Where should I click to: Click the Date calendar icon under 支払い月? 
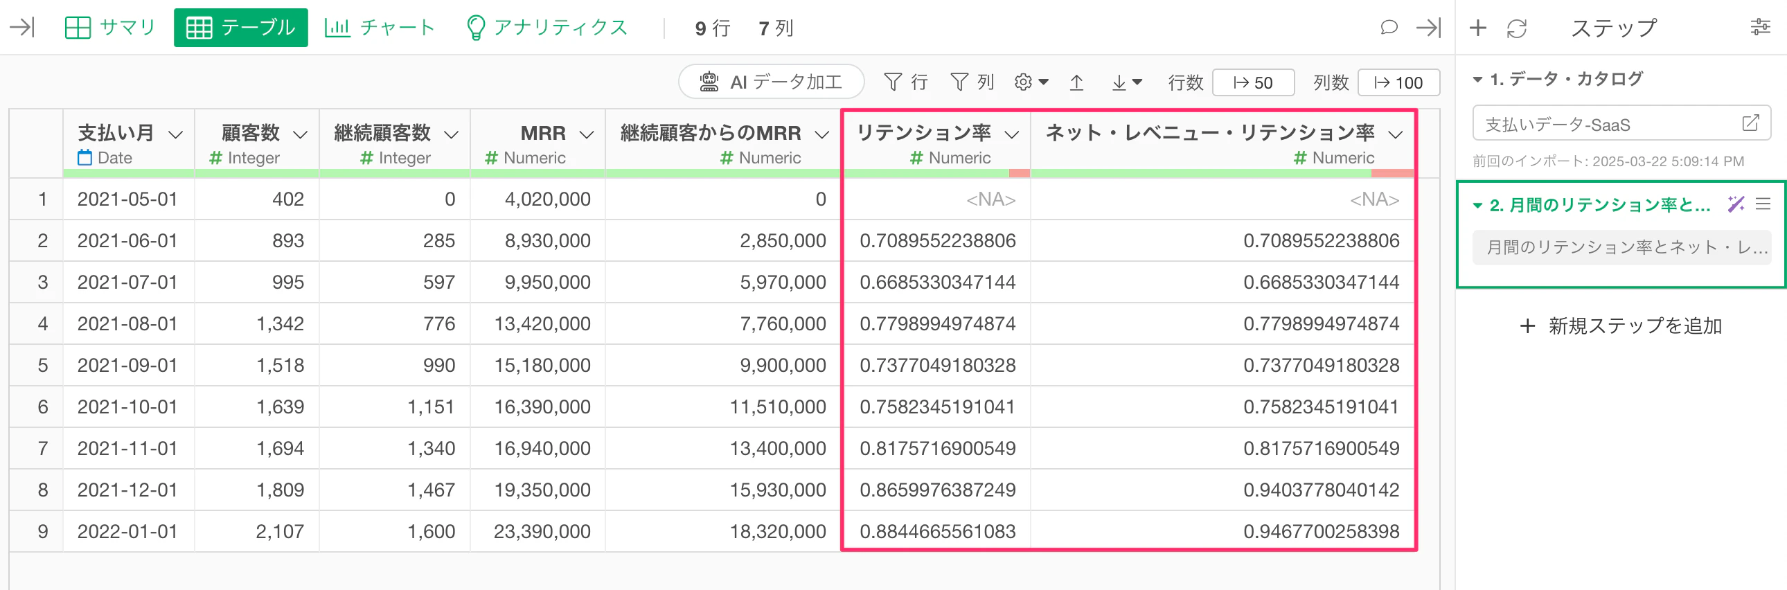85,157
